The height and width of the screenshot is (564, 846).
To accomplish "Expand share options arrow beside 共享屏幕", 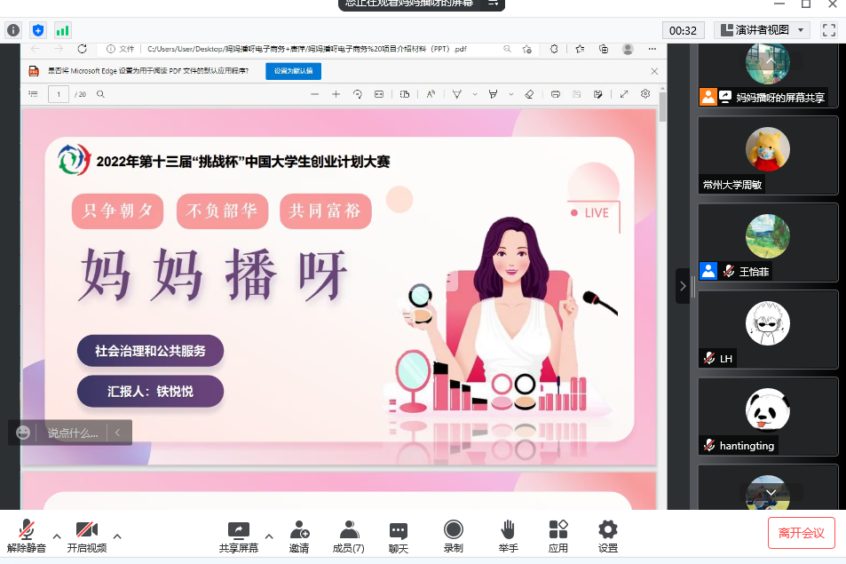I will (266, 536).
